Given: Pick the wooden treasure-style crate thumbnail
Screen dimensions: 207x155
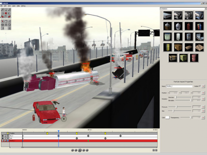Looking at the screenshot, I should coord(173,58).
